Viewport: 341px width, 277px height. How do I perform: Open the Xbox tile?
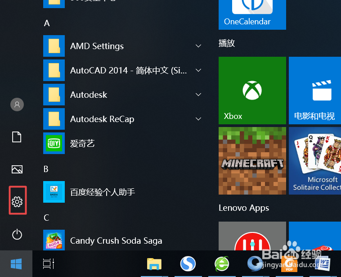pyautogui.click(x=252, y=91)
